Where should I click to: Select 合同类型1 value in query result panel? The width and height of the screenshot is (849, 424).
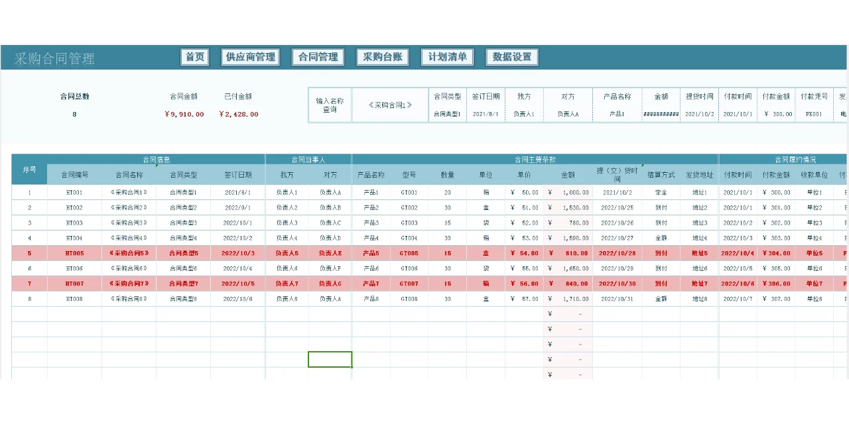[x=447, y=114]
